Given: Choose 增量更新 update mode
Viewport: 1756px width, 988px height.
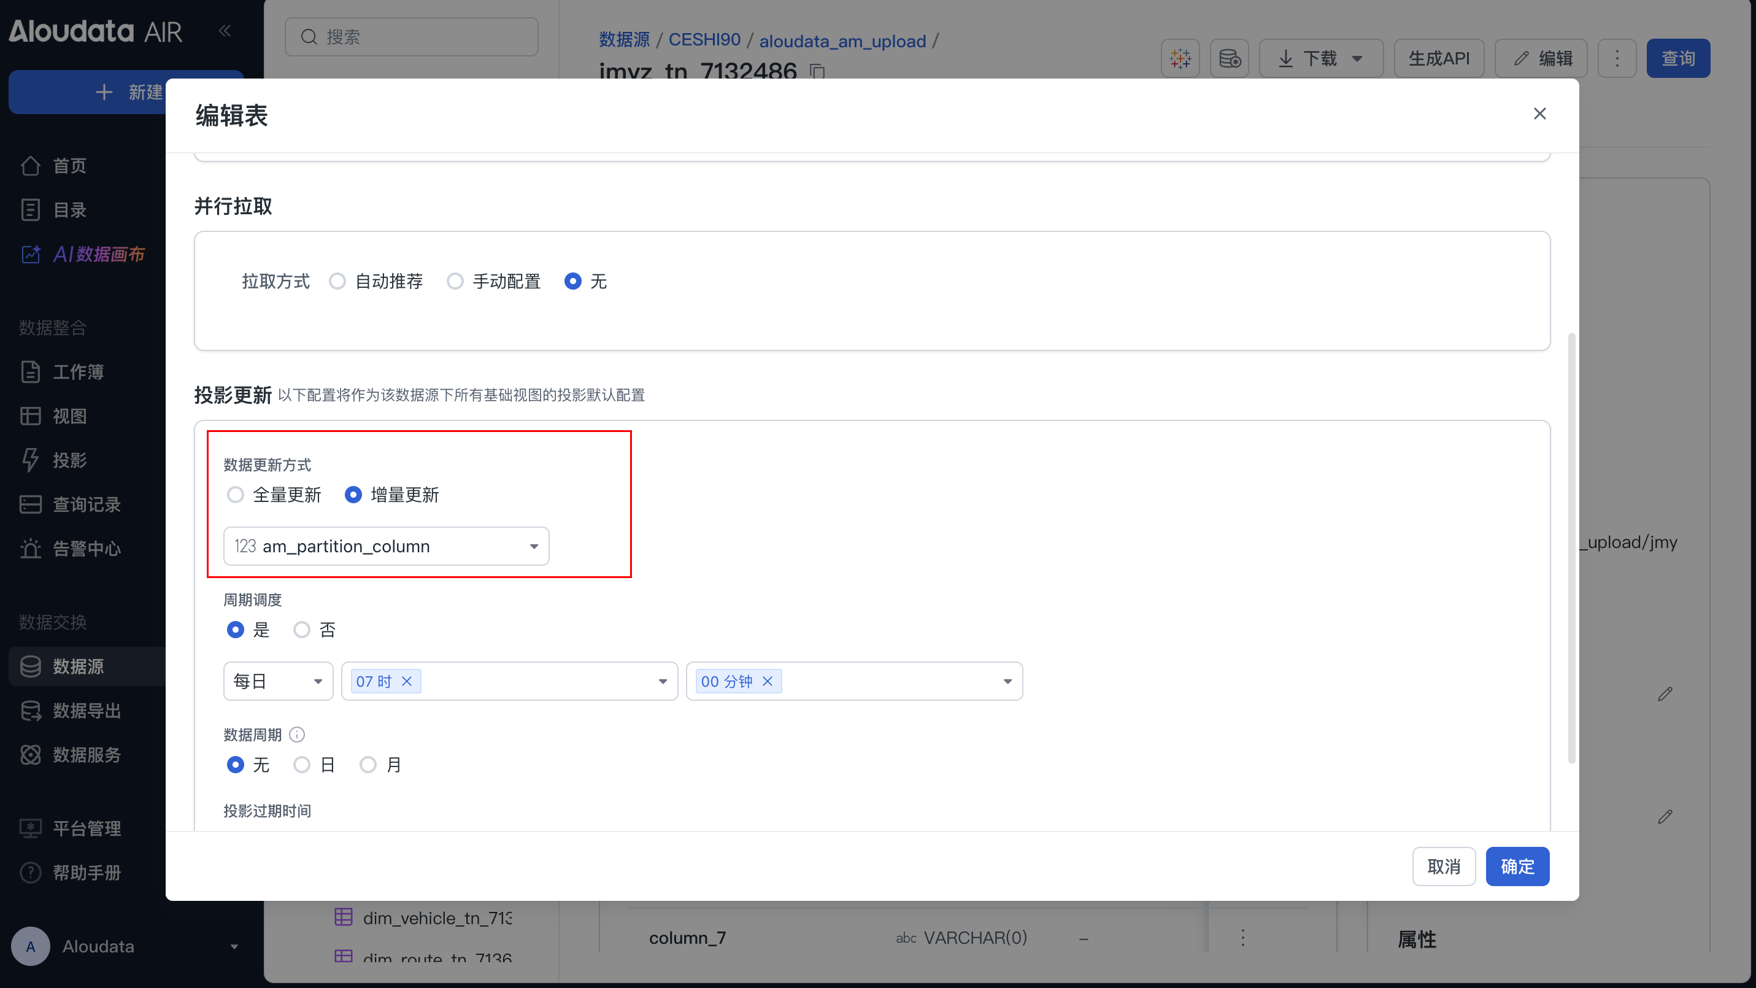Looking at the screenshot, I should tap(353, 495).
